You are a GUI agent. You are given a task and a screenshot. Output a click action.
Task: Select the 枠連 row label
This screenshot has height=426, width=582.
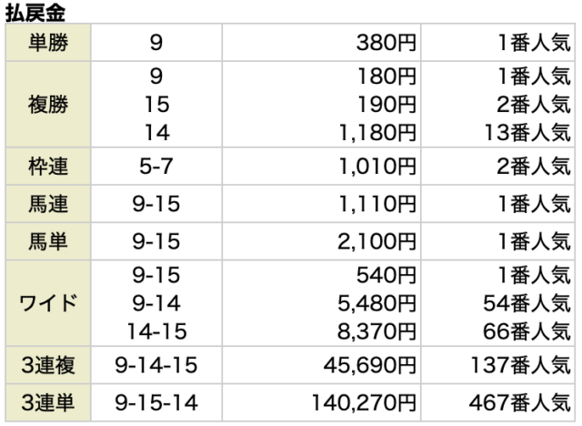pos(47,167)
